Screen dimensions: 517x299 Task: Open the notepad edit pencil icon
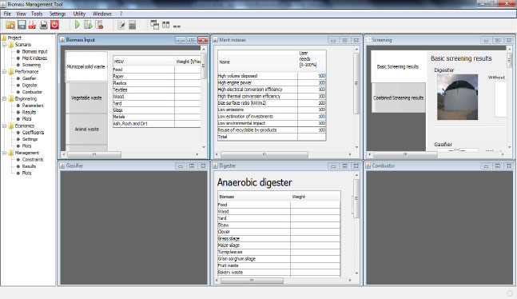click(x=121, y=25)
